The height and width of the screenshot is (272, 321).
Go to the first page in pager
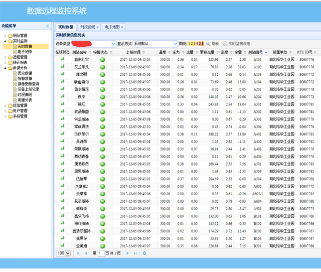click(x=78, y=253)
